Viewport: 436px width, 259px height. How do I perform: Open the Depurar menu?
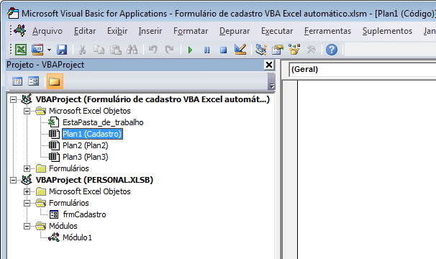click(235, 31)
